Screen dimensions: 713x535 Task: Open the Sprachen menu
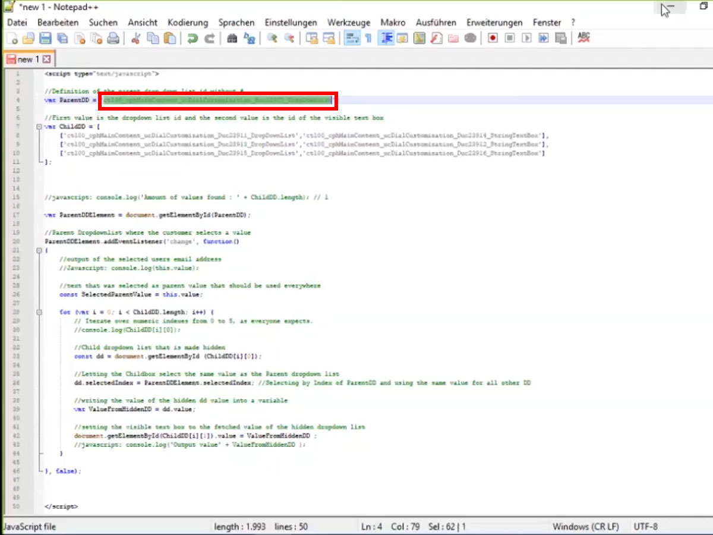pos(236,23)
